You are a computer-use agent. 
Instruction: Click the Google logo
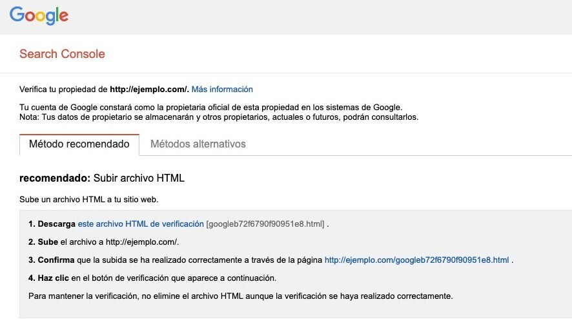tap(39, 15)
